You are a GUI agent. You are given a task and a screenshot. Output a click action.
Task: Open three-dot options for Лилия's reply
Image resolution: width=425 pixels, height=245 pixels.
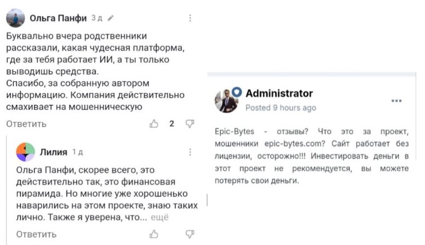190,152
